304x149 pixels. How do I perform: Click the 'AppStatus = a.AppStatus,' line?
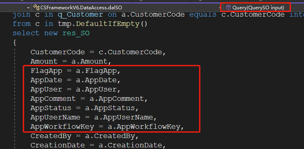point(84,108)
